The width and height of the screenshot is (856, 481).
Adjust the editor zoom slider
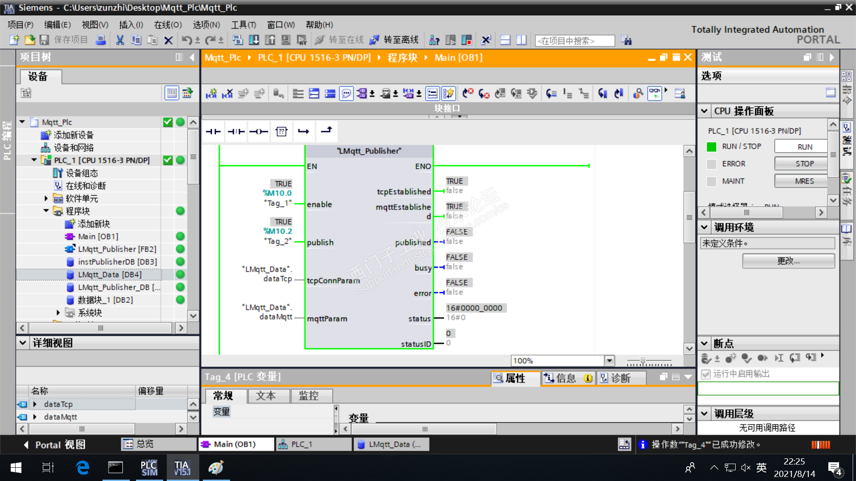tap(643, 361)
